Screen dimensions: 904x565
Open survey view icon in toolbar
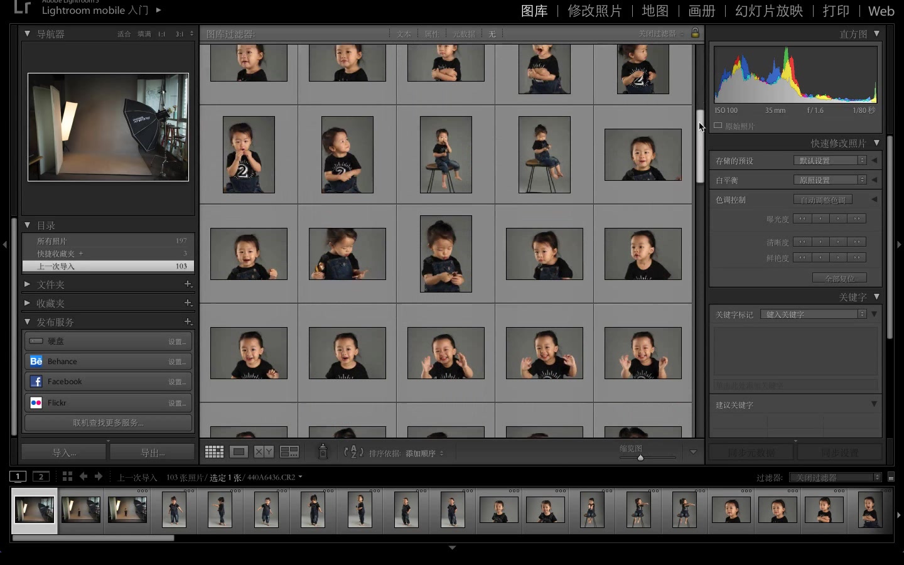289,451
